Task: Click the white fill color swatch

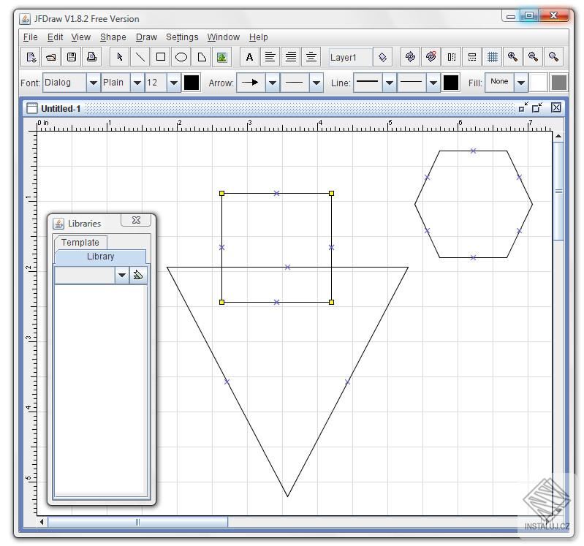Action: pos(538,83)
